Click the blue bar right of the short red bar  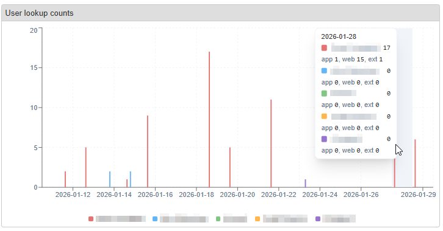(131, 179)
